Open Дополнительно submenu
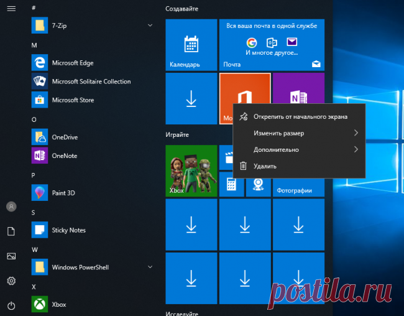 click(299, 150)
